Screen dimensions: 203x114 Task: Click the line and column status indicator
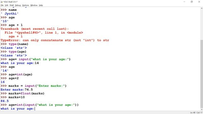point(196,113)
